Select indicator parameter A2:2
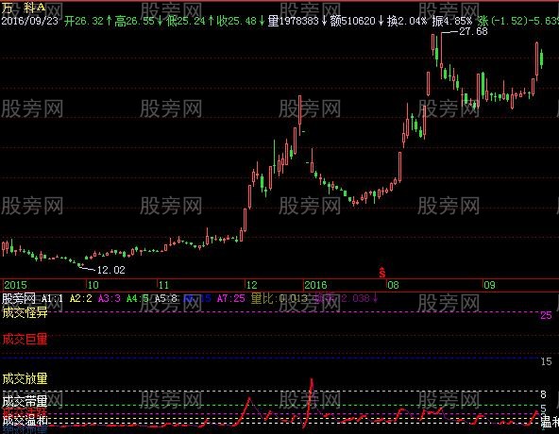 (81, 298)
